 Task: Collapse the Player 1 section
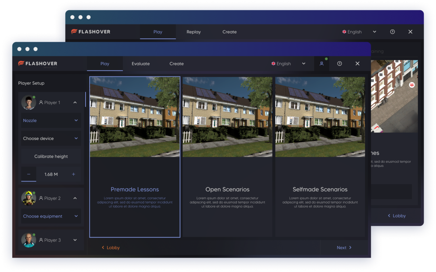coord(75,102)
